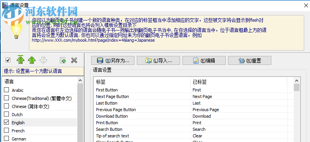Click the move down grey arrow icon
This screenshot has height=142, width=310.
43,61
